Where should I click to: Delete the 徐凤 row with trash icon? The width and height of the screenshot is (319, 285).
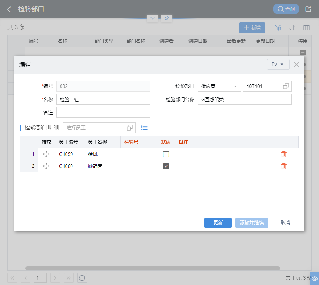point(284,154)
